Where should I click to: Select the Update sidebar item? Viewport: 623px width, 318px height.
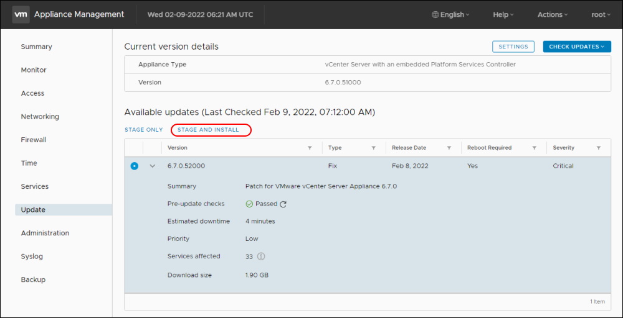click(x=64, y=210)
